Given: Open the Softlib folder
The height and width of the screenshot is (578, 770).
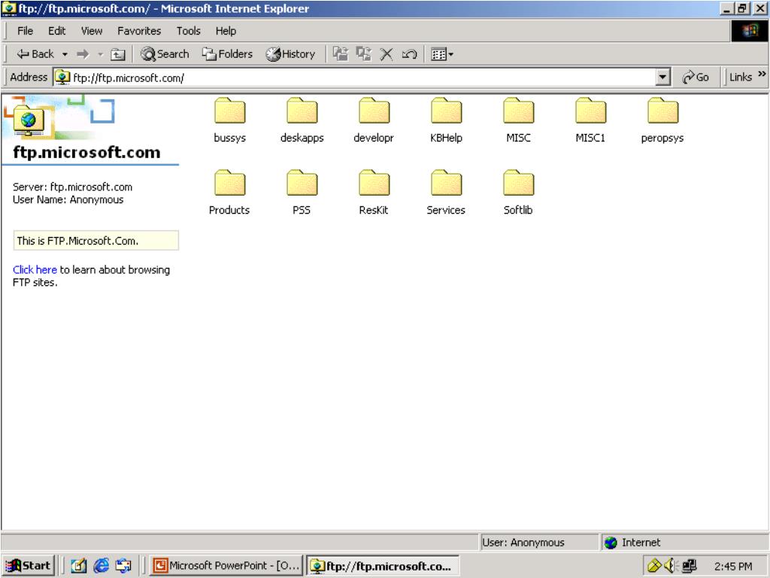Looking at the screenshot, I should pyautogui.click(x=518, y=185).
